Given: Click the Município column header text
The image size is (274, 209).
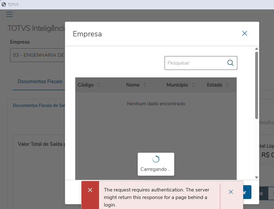Looking at the screenshot, I should pos(177,85).
